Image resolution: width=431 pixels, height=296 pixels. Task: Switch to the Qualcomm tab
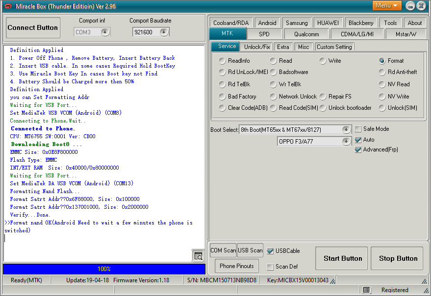[x=306, y=34]
